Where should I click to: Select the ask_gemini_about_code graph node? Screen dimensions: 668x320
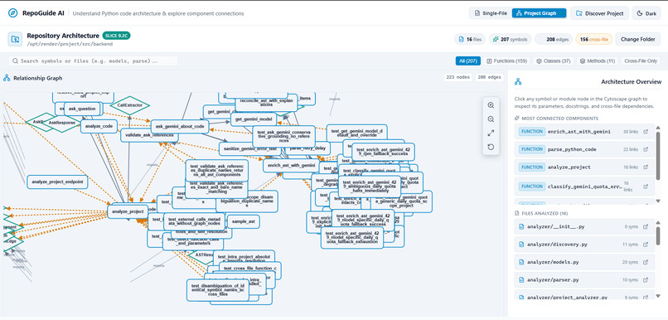click(x=180, y=127)
